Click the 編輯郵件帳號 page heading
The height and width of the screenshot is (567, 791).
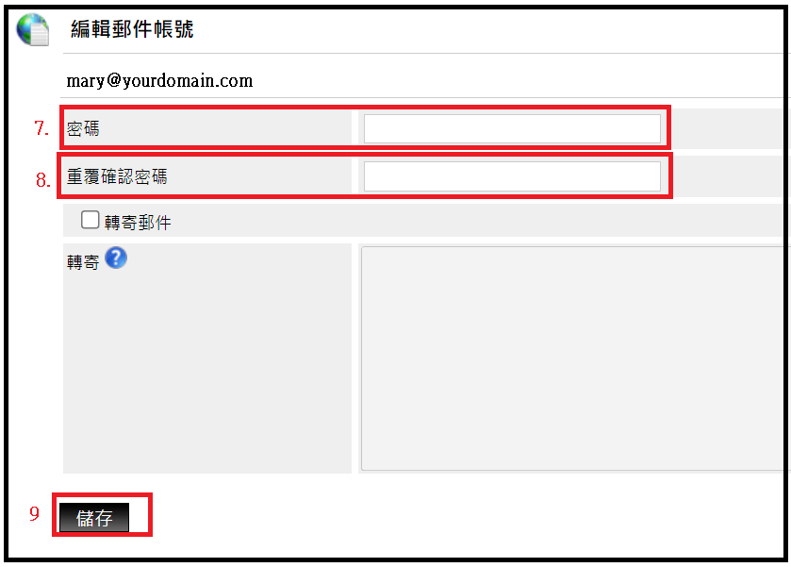[132, 29]
